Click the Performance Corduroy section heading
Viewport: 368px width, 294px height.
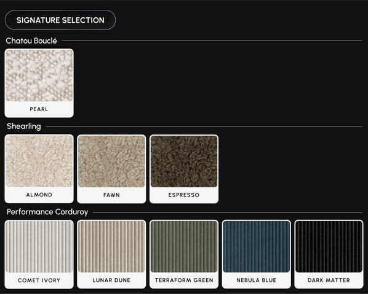click(47, 212)
